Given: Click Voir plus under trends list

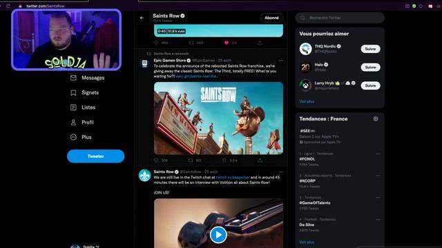Looking at the screenshot, I should 307,242.
